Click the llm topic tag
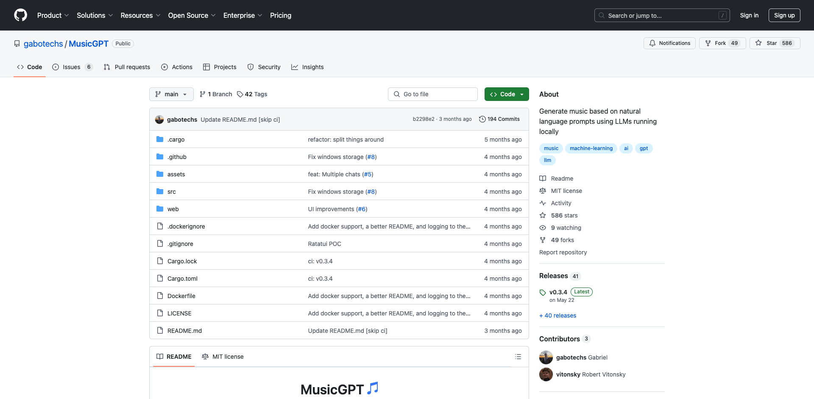 pyautogui.click(x=547, y=160)
